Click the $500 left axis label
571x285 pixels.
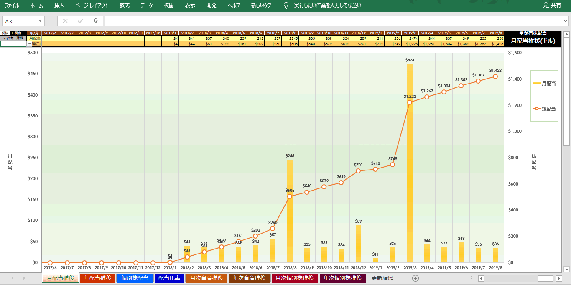point(32,53)
